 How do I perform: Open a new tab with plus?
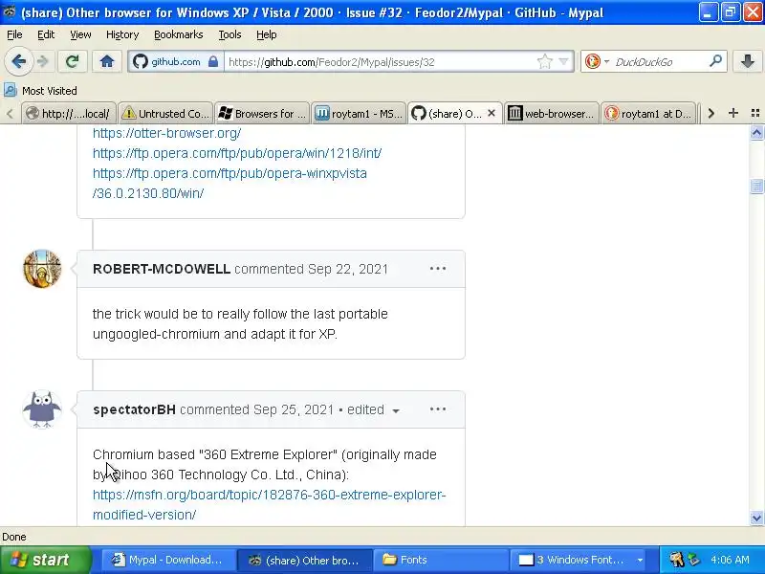pyautogui.click(x=732, y=113)
